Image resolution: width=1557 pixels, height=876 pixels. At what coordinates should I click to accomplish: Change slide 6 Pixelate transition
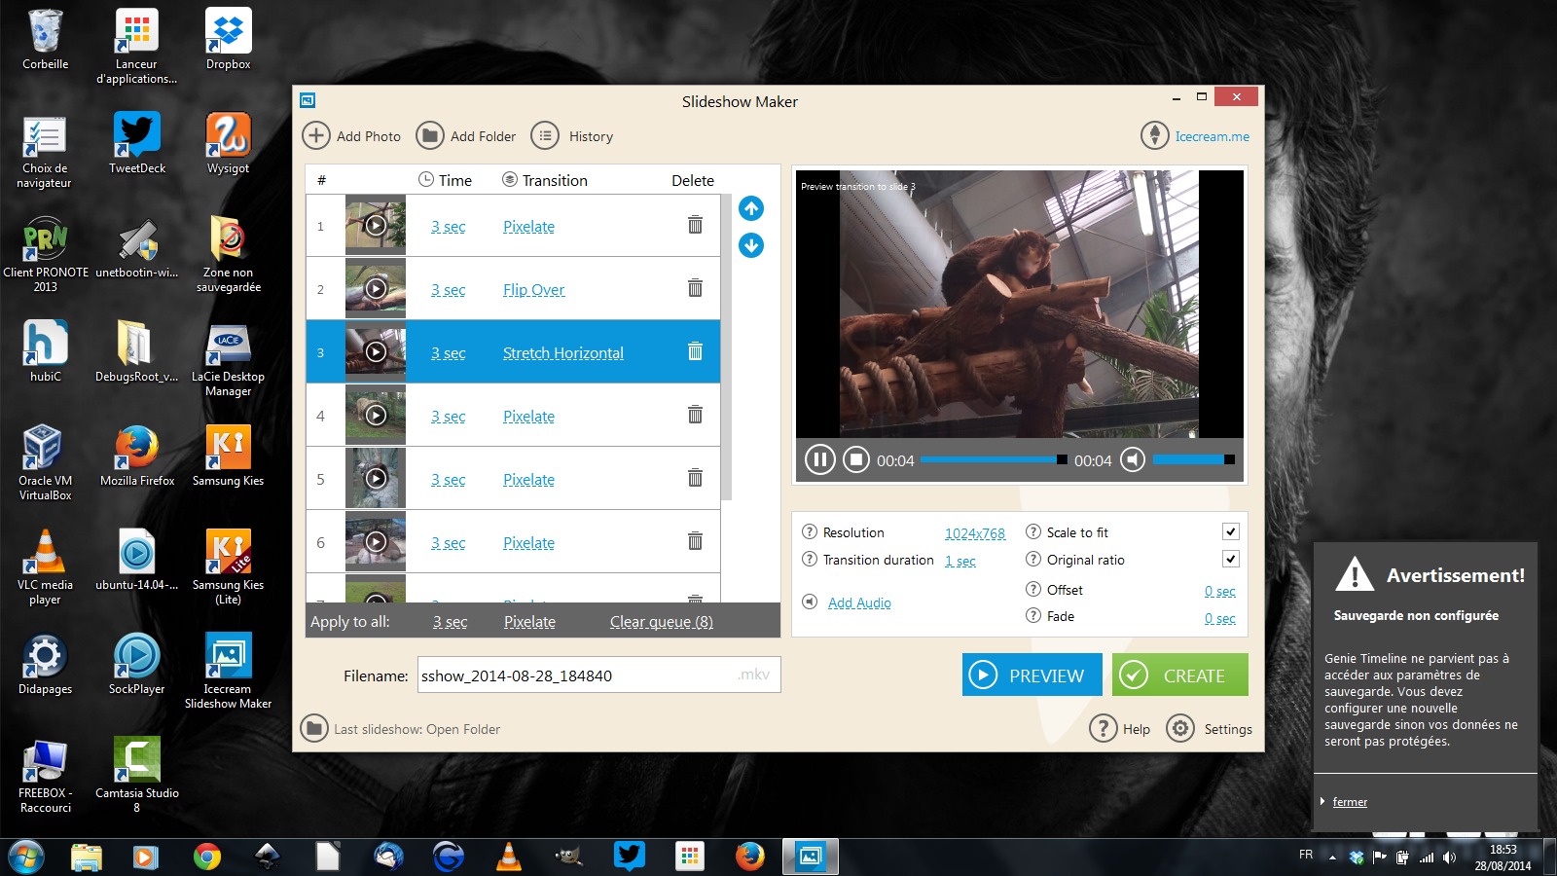tap(528, 543)
